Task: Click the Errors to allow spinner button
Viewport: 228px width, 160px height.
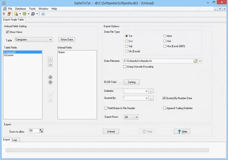Action: coord(41,131)
